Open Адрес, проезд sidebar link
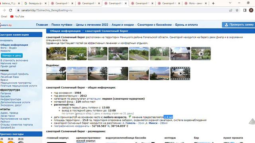 [9, 113]
